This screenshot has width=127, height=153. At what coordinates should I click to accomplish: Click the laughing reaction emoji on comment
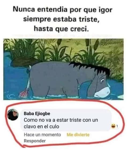[113, 126]
